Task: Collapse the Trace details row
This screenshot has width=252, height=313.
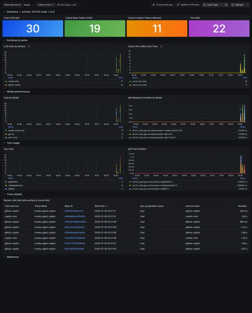Action: pyautogui.click(x=4, y=194)
